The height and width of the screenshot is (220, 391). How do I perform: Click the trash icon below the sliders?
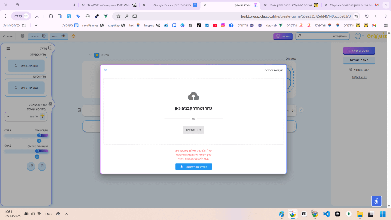[x=42, y=166]
